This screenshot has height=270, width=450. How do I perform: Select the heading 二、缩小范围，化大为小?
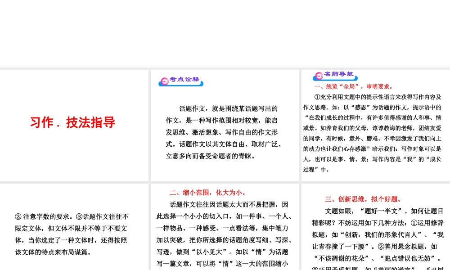pos(209,192)
